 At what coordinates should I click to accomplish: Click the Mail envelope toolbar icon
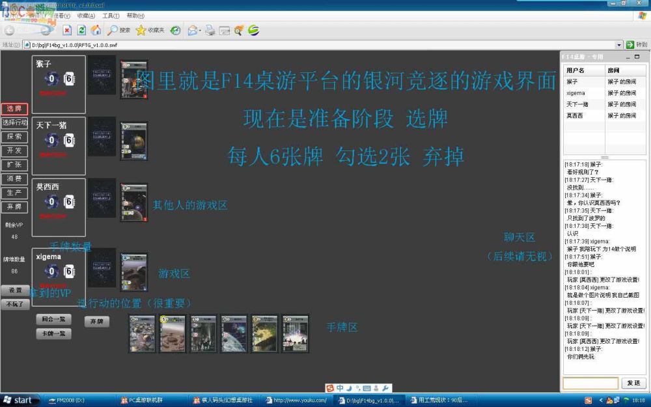click(x=192, y=31)
